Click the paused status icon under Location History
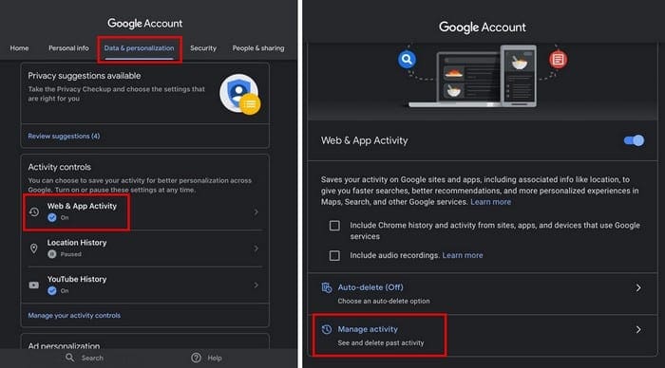 point(52,254)
